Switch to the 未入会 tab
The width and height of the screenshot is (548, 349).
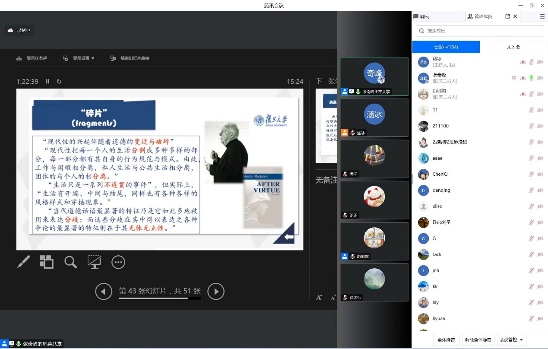coord(513,47)
